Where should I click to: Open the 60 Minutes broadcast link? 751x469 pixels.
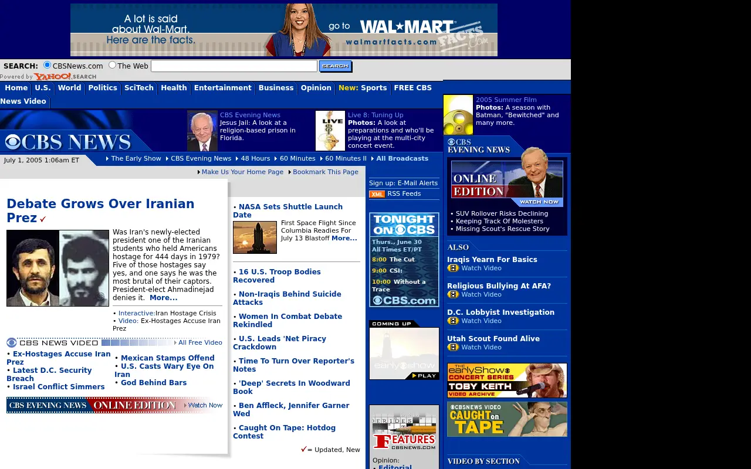point(297,158)
